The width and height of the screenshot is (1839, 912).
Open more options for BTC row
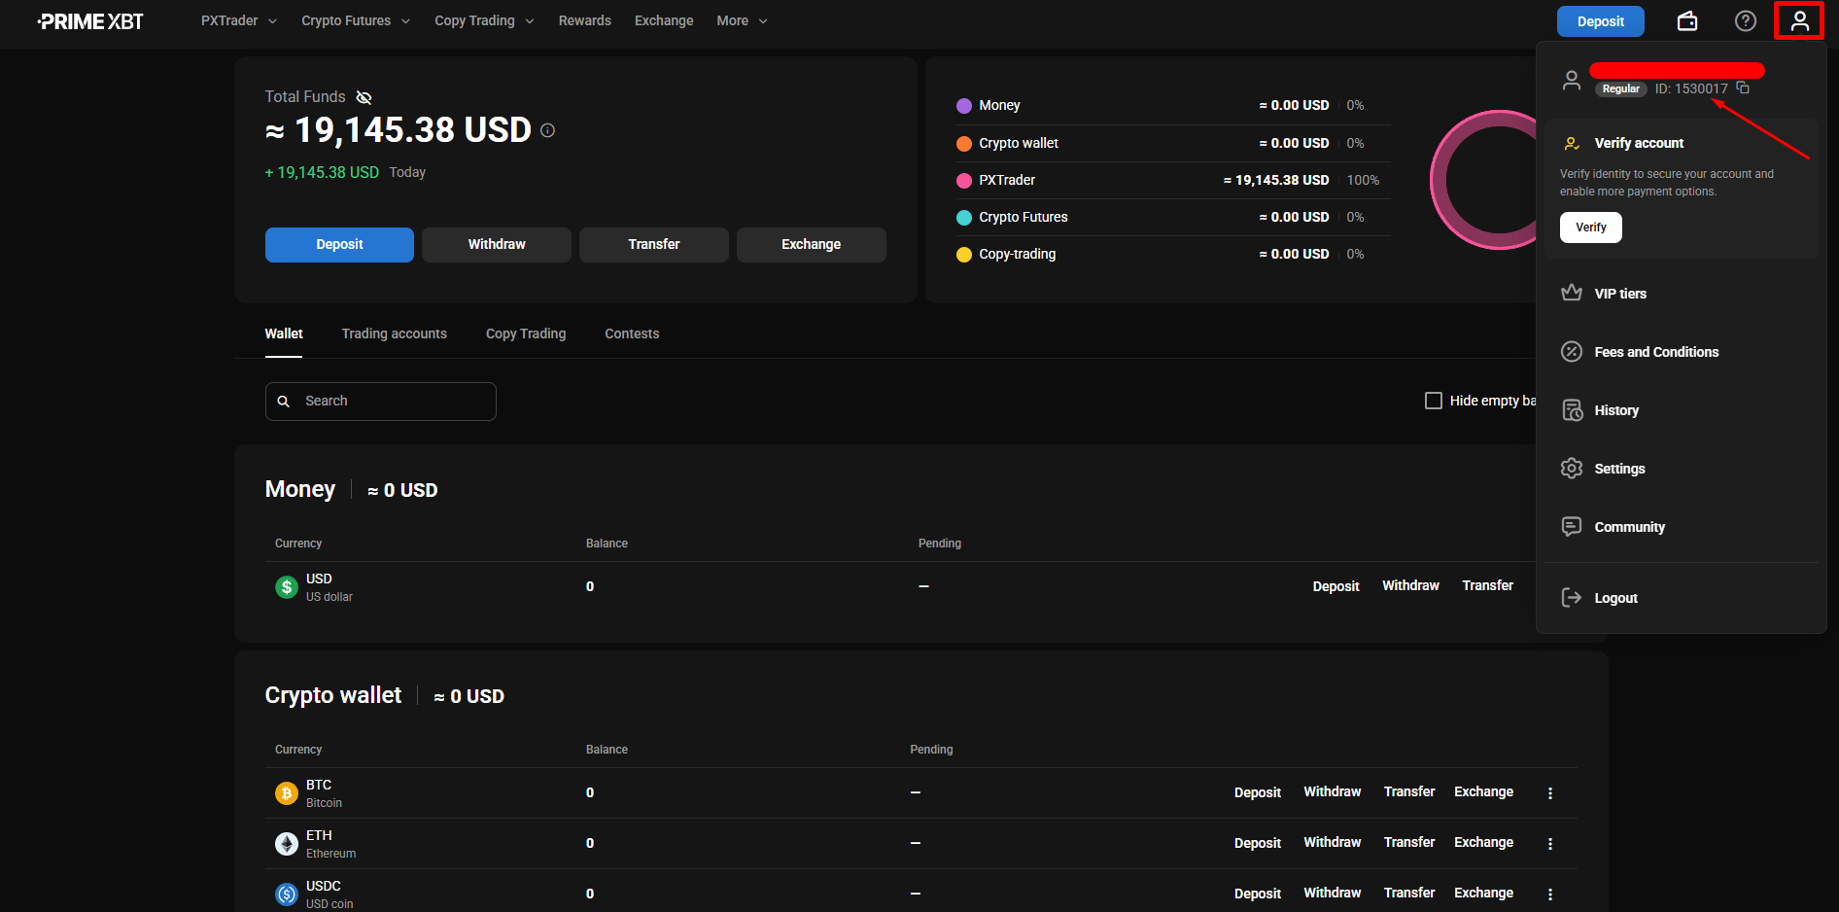point(1550,793)
